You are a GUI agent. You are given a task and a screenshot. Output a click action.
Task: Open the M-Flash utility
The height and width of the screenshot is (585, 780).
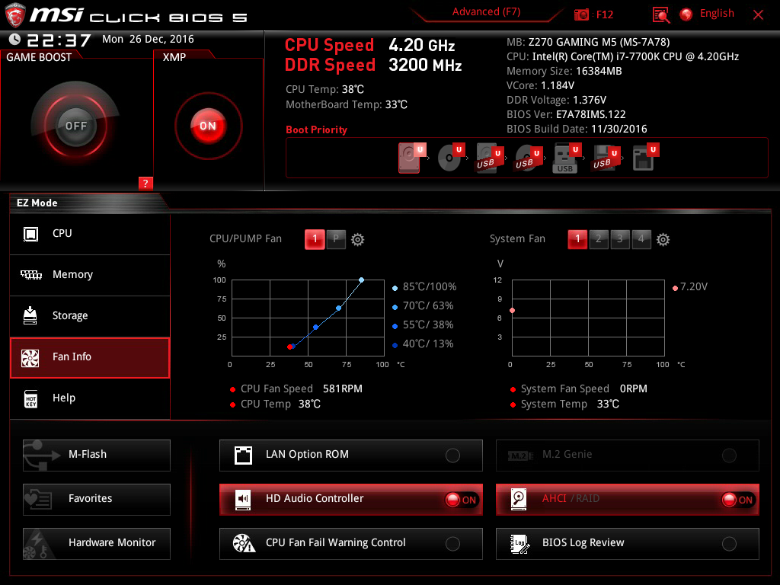[97, 456]
